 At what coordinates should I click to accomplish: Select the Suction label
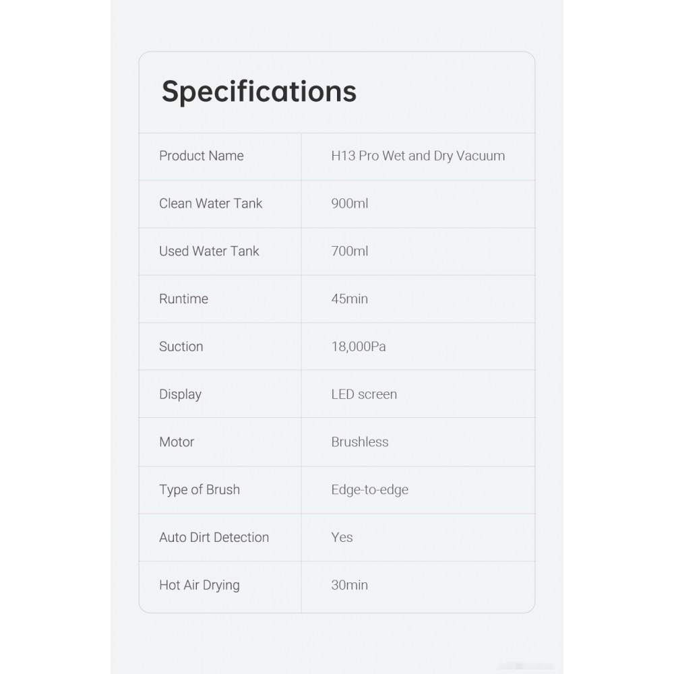[x=181, y=346]
